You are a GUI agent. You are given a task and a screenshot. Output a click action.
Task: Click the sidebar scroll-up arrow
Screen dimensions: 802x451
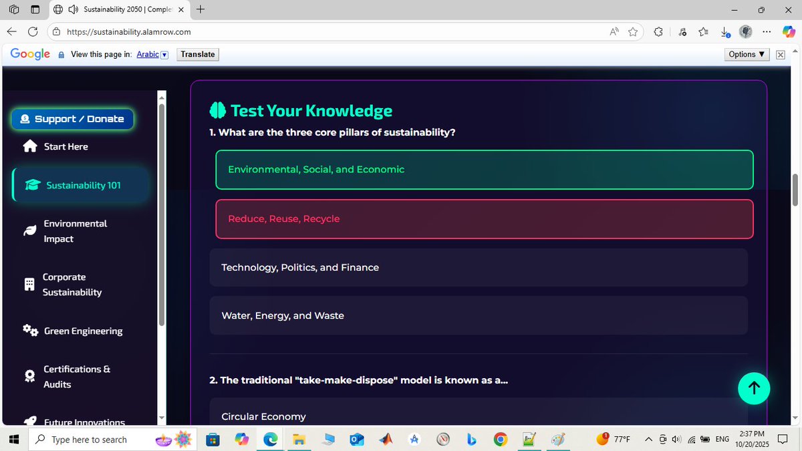(x=161, y=97)
